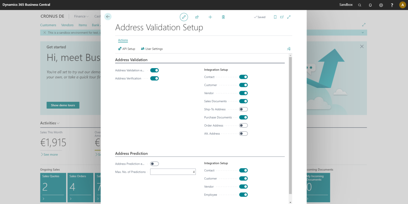Collapse the Activities section chevron

(58, 123)
